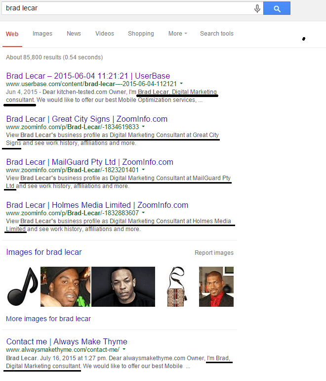The image size is (326, 381).
Task: Switch to the Images tab
Action: 42,34
